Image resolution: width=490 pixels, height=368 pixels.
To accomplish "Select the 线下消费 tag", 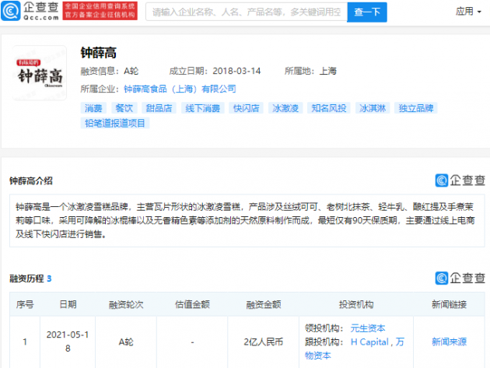I will 202,108.
